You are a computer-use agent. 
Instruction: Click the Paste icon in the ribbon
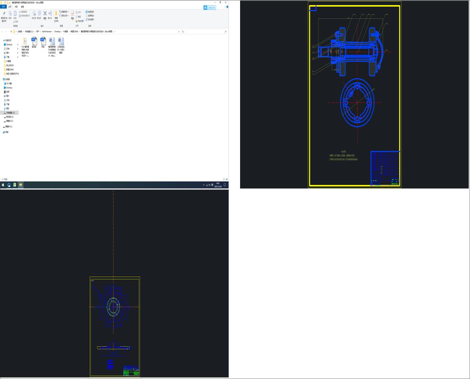[15, 15]
